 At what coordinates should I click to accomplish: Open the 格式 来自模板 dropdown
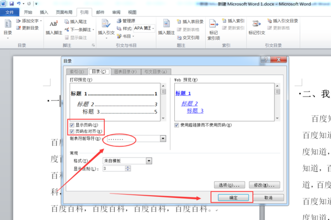click(149, 161)
